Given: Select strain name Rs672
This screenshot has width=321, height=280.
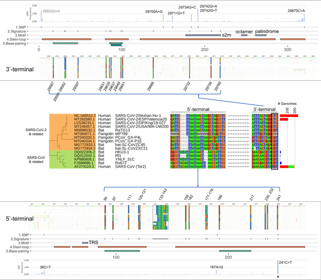Looking at the screenshot, I should click(121, 163).
